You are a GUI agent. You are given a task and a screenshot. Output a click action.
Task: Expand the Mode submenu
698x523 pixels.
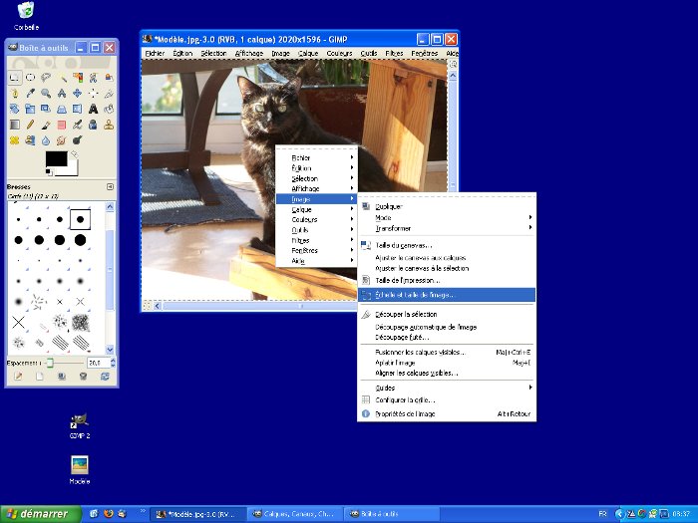coord(447,217)
